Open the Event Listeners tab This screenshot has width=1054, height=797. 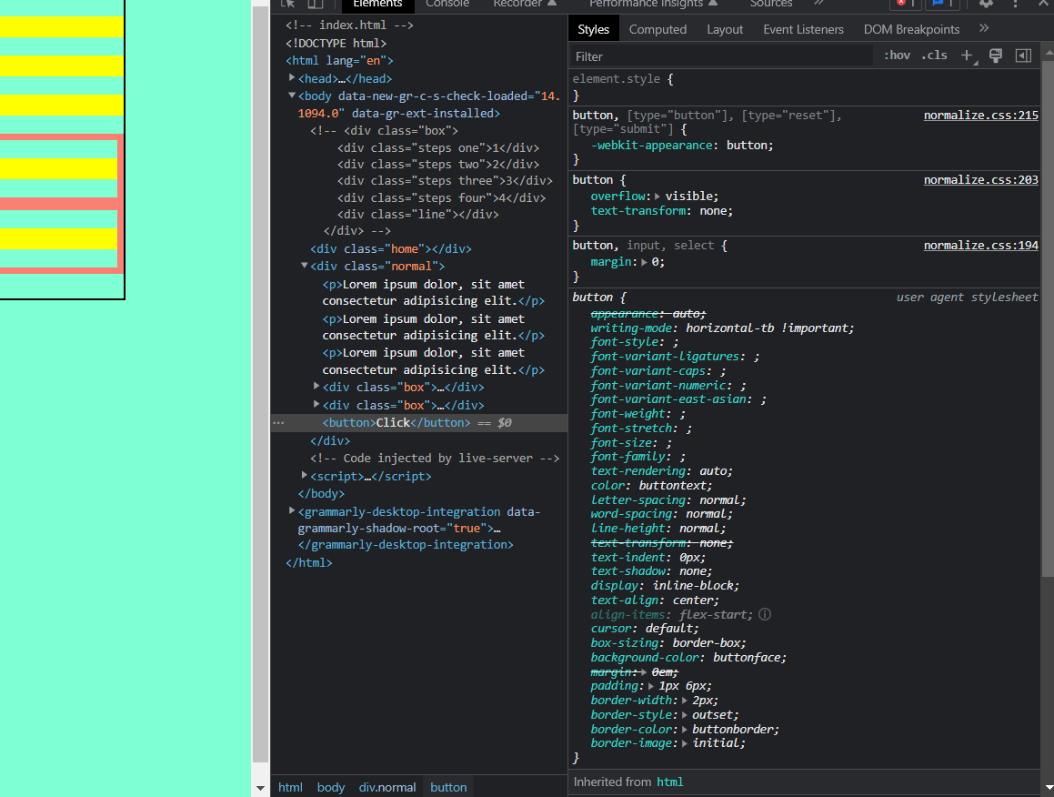(x=803, y=29)
